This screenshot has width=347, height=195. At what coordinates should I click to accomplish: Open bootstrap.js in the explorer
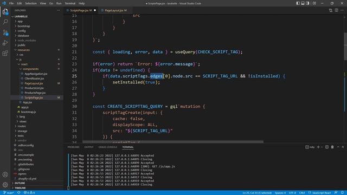[28, 112]
